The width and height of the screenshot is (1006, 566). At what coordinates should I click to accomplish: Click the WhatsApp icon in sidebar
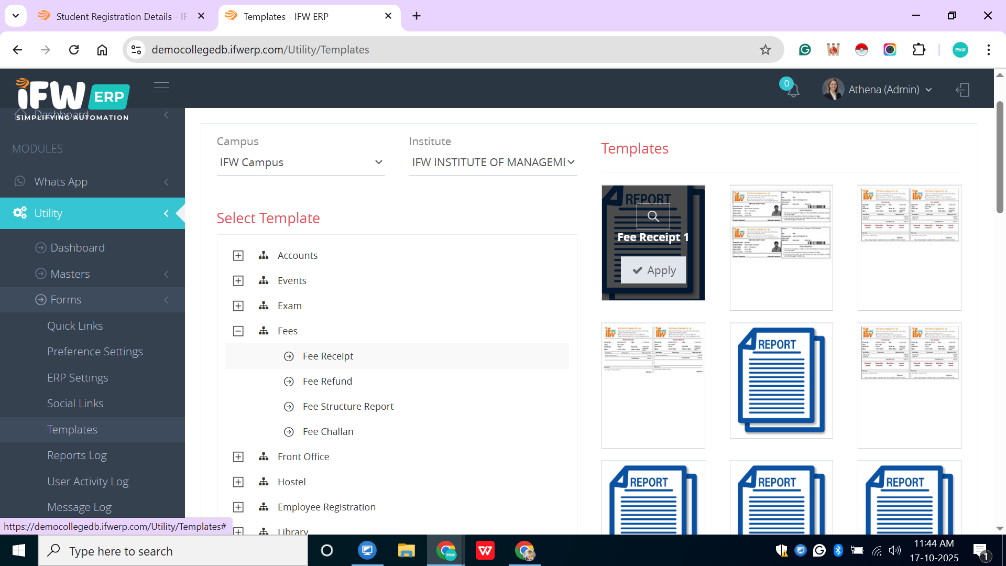coord(20,181)
